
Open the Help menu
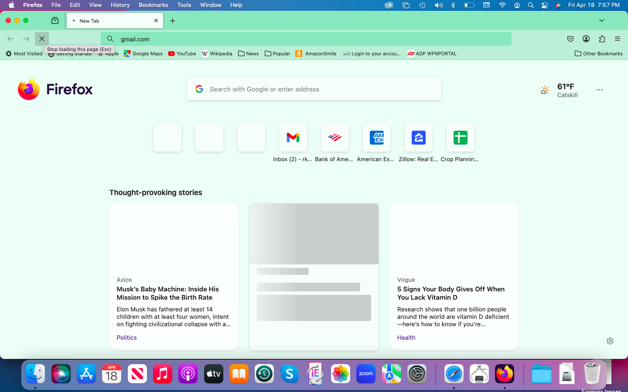[236, 5]
